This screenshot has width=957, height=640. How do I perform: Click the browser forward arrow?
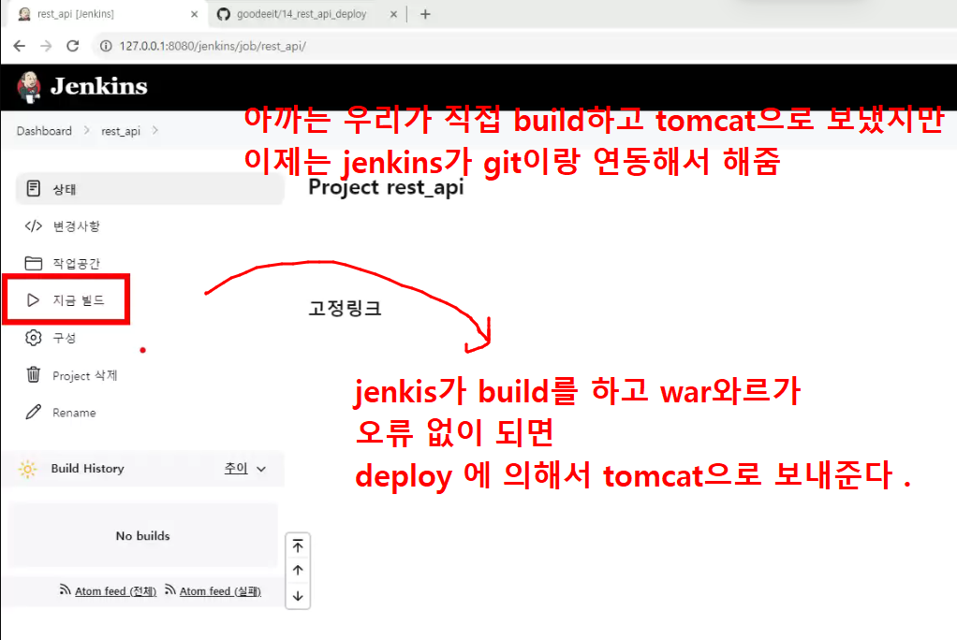(x=46, y=46)
